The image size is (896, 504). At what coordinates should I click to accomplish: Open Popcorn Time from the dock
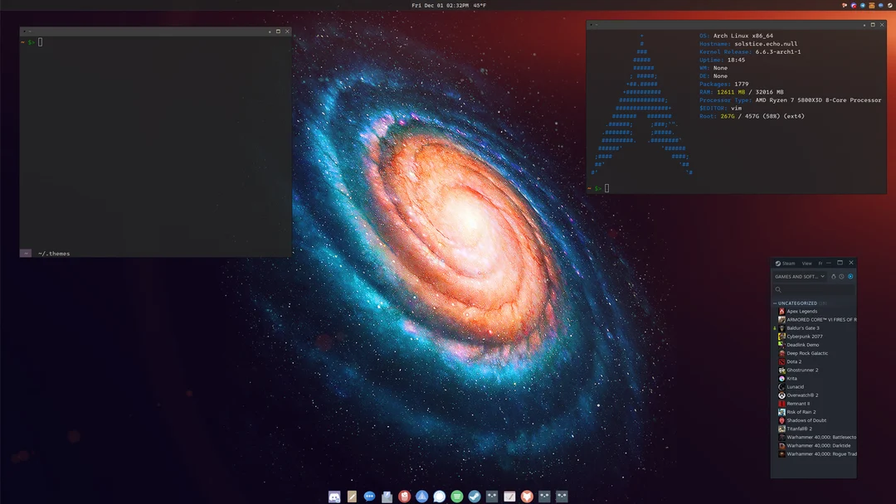tap(405, 496)
